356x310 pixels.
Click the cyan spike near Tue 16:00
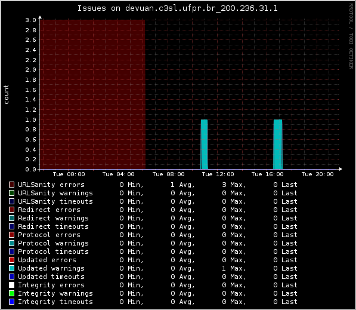278,144
